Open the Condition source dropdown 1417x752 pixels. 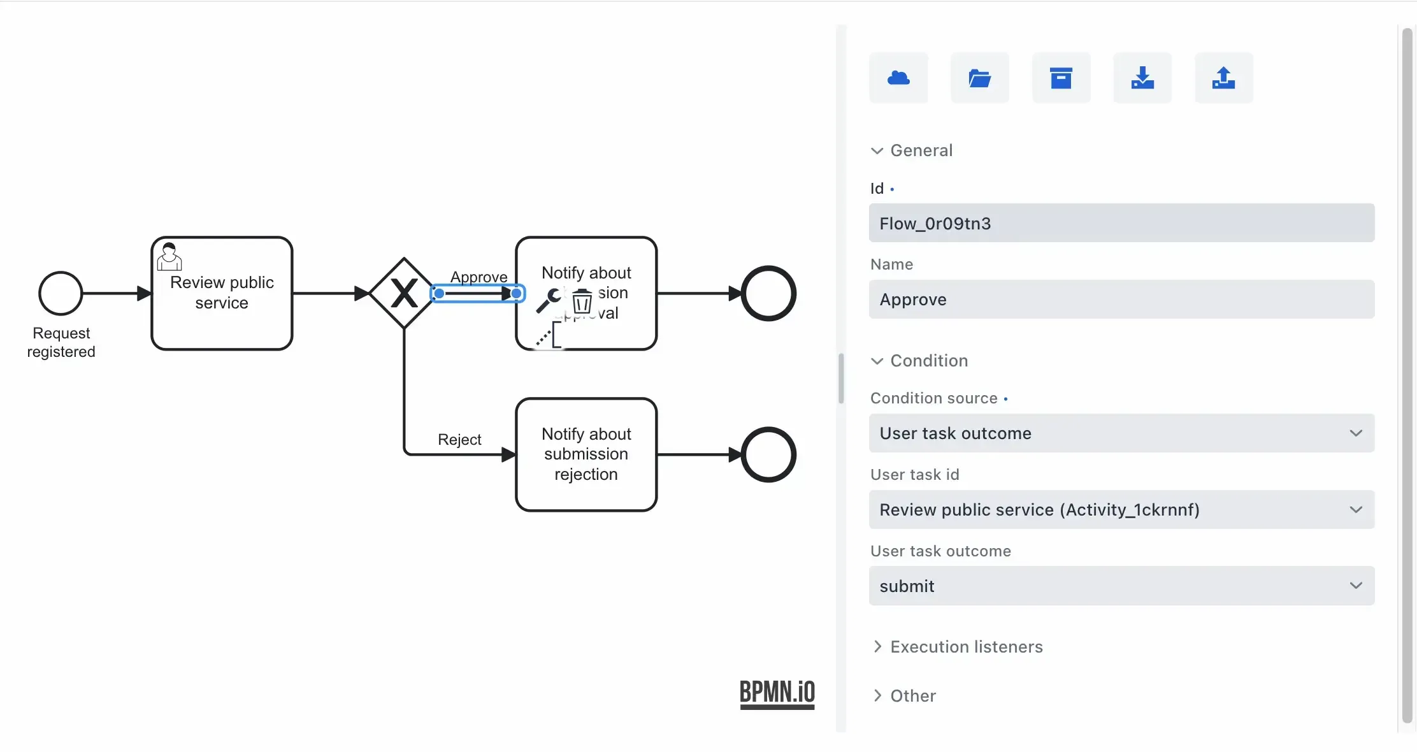pyautogui.click(x=1121, y=433)
